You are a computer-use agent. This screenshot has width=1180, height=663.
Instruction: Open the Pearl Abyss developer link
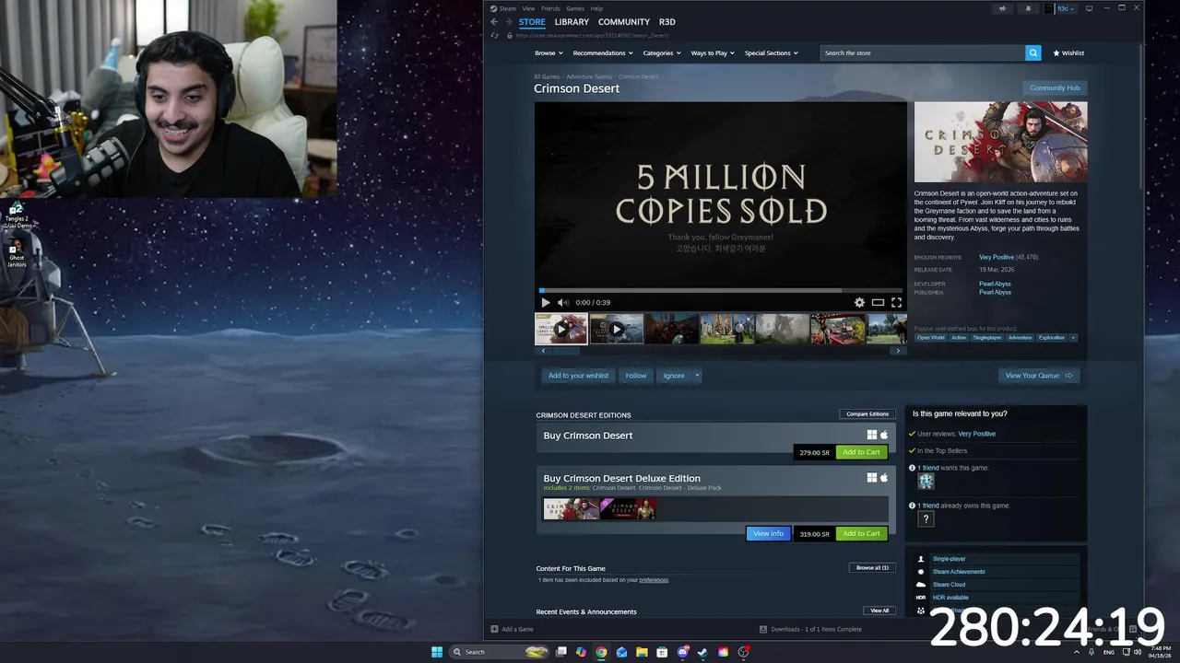(x=995, y=284)
